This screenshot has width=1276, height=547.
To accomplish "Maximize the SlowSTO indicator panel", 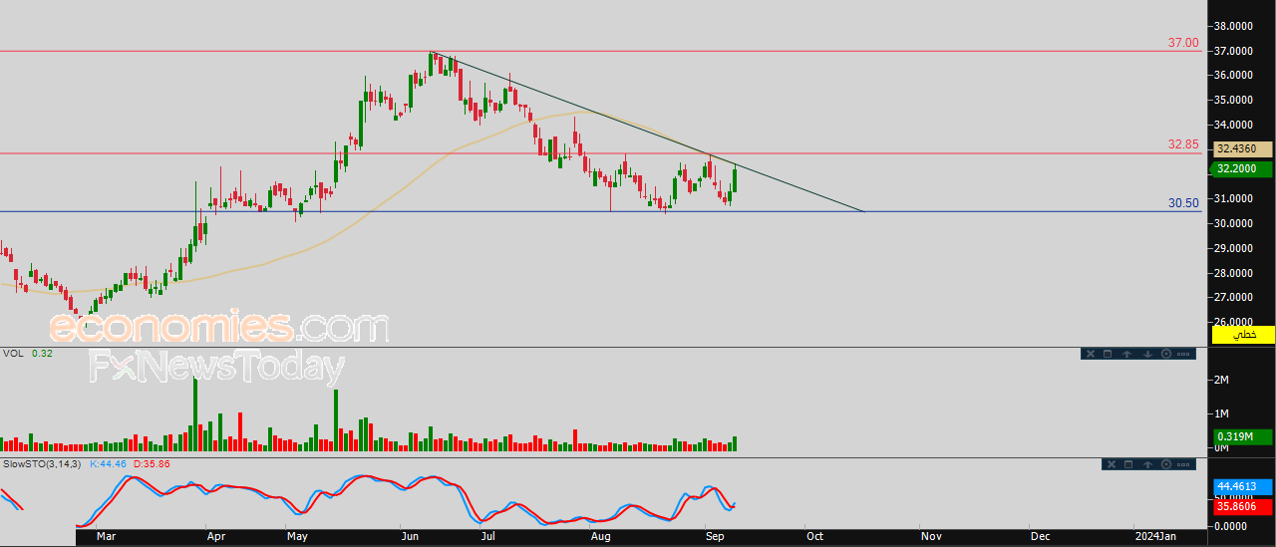I will [1128, 464].
